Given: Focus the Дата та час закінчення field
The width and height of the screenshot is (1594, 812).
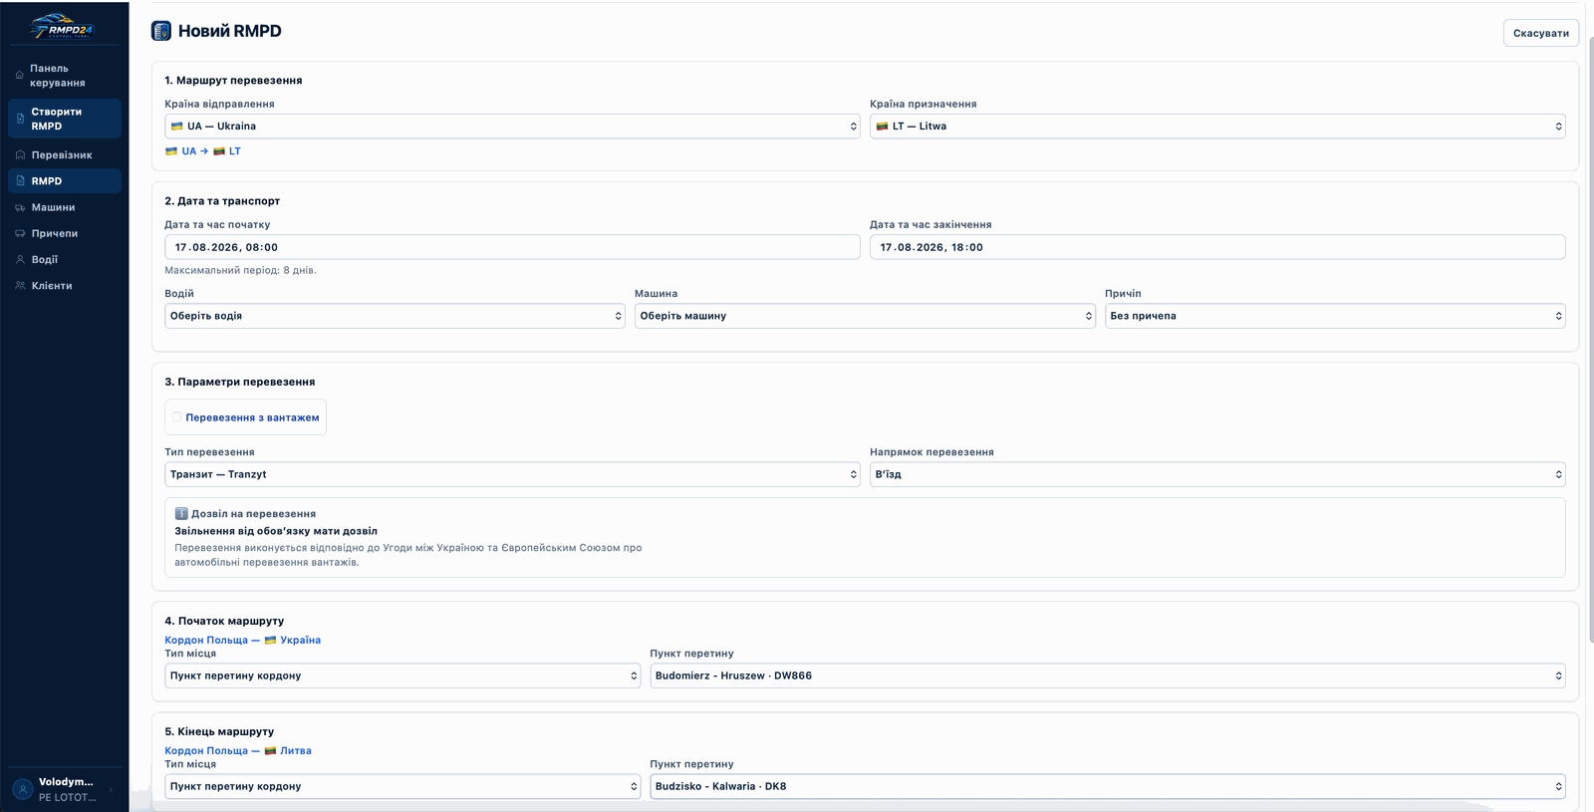Looking at the screenshot, I should (1217, 247).
